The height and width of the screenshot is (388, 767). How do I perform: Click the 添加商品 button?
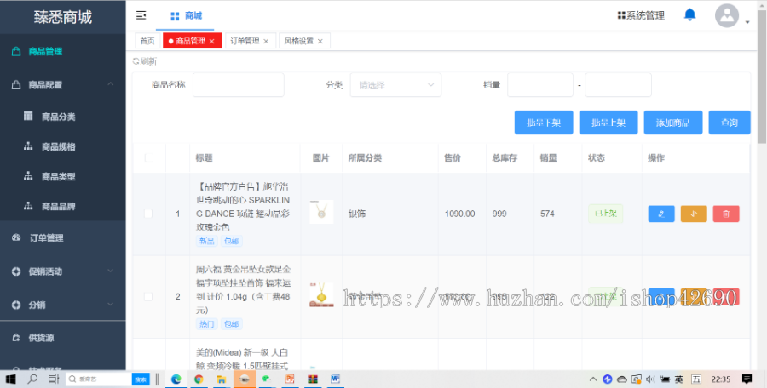tap(673, 123)
